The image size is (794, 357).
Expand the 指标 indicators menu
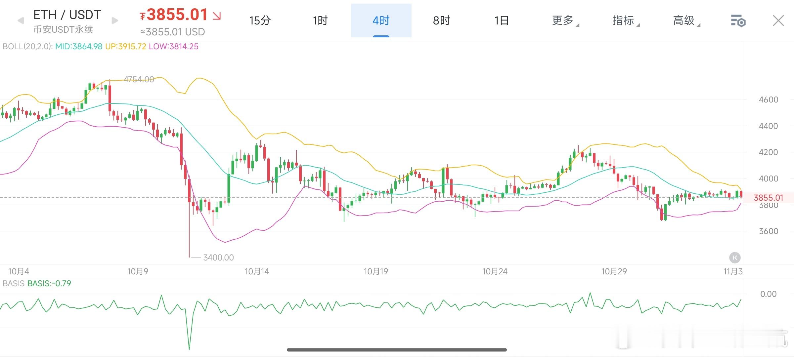click(625, 20)
